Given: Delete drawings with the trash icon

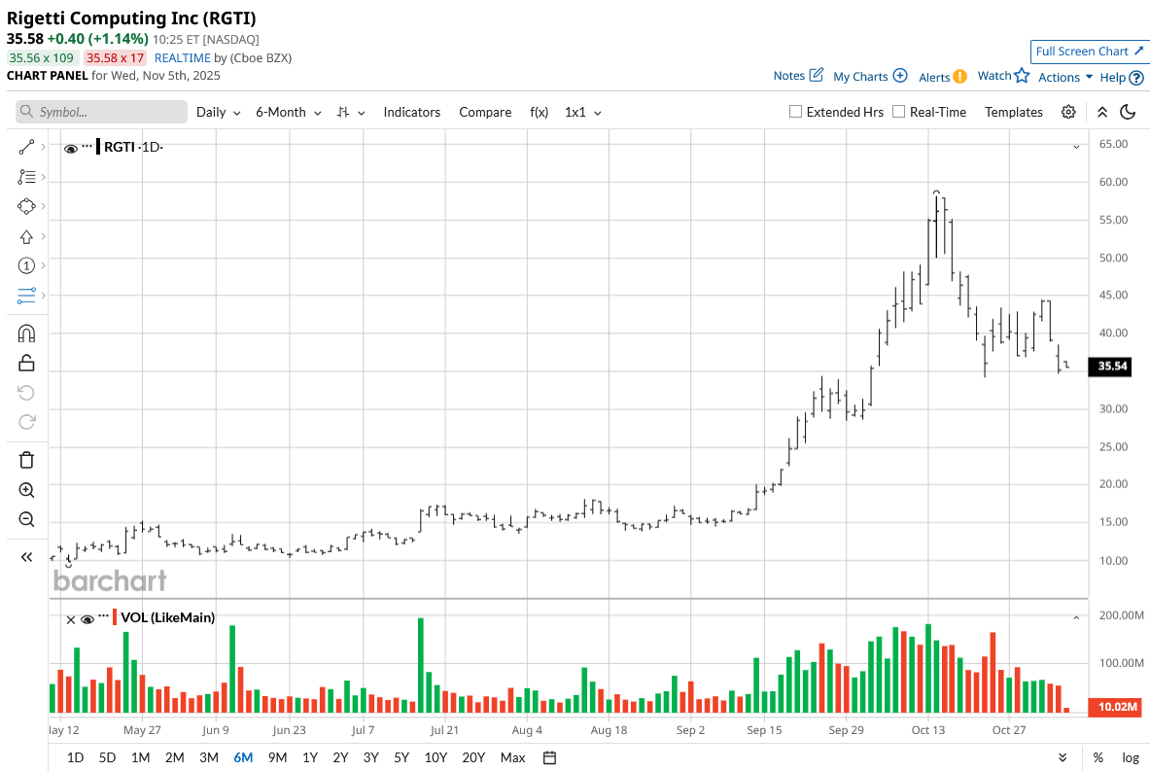Looking at the screenshot, I should [x=26, y=460].
